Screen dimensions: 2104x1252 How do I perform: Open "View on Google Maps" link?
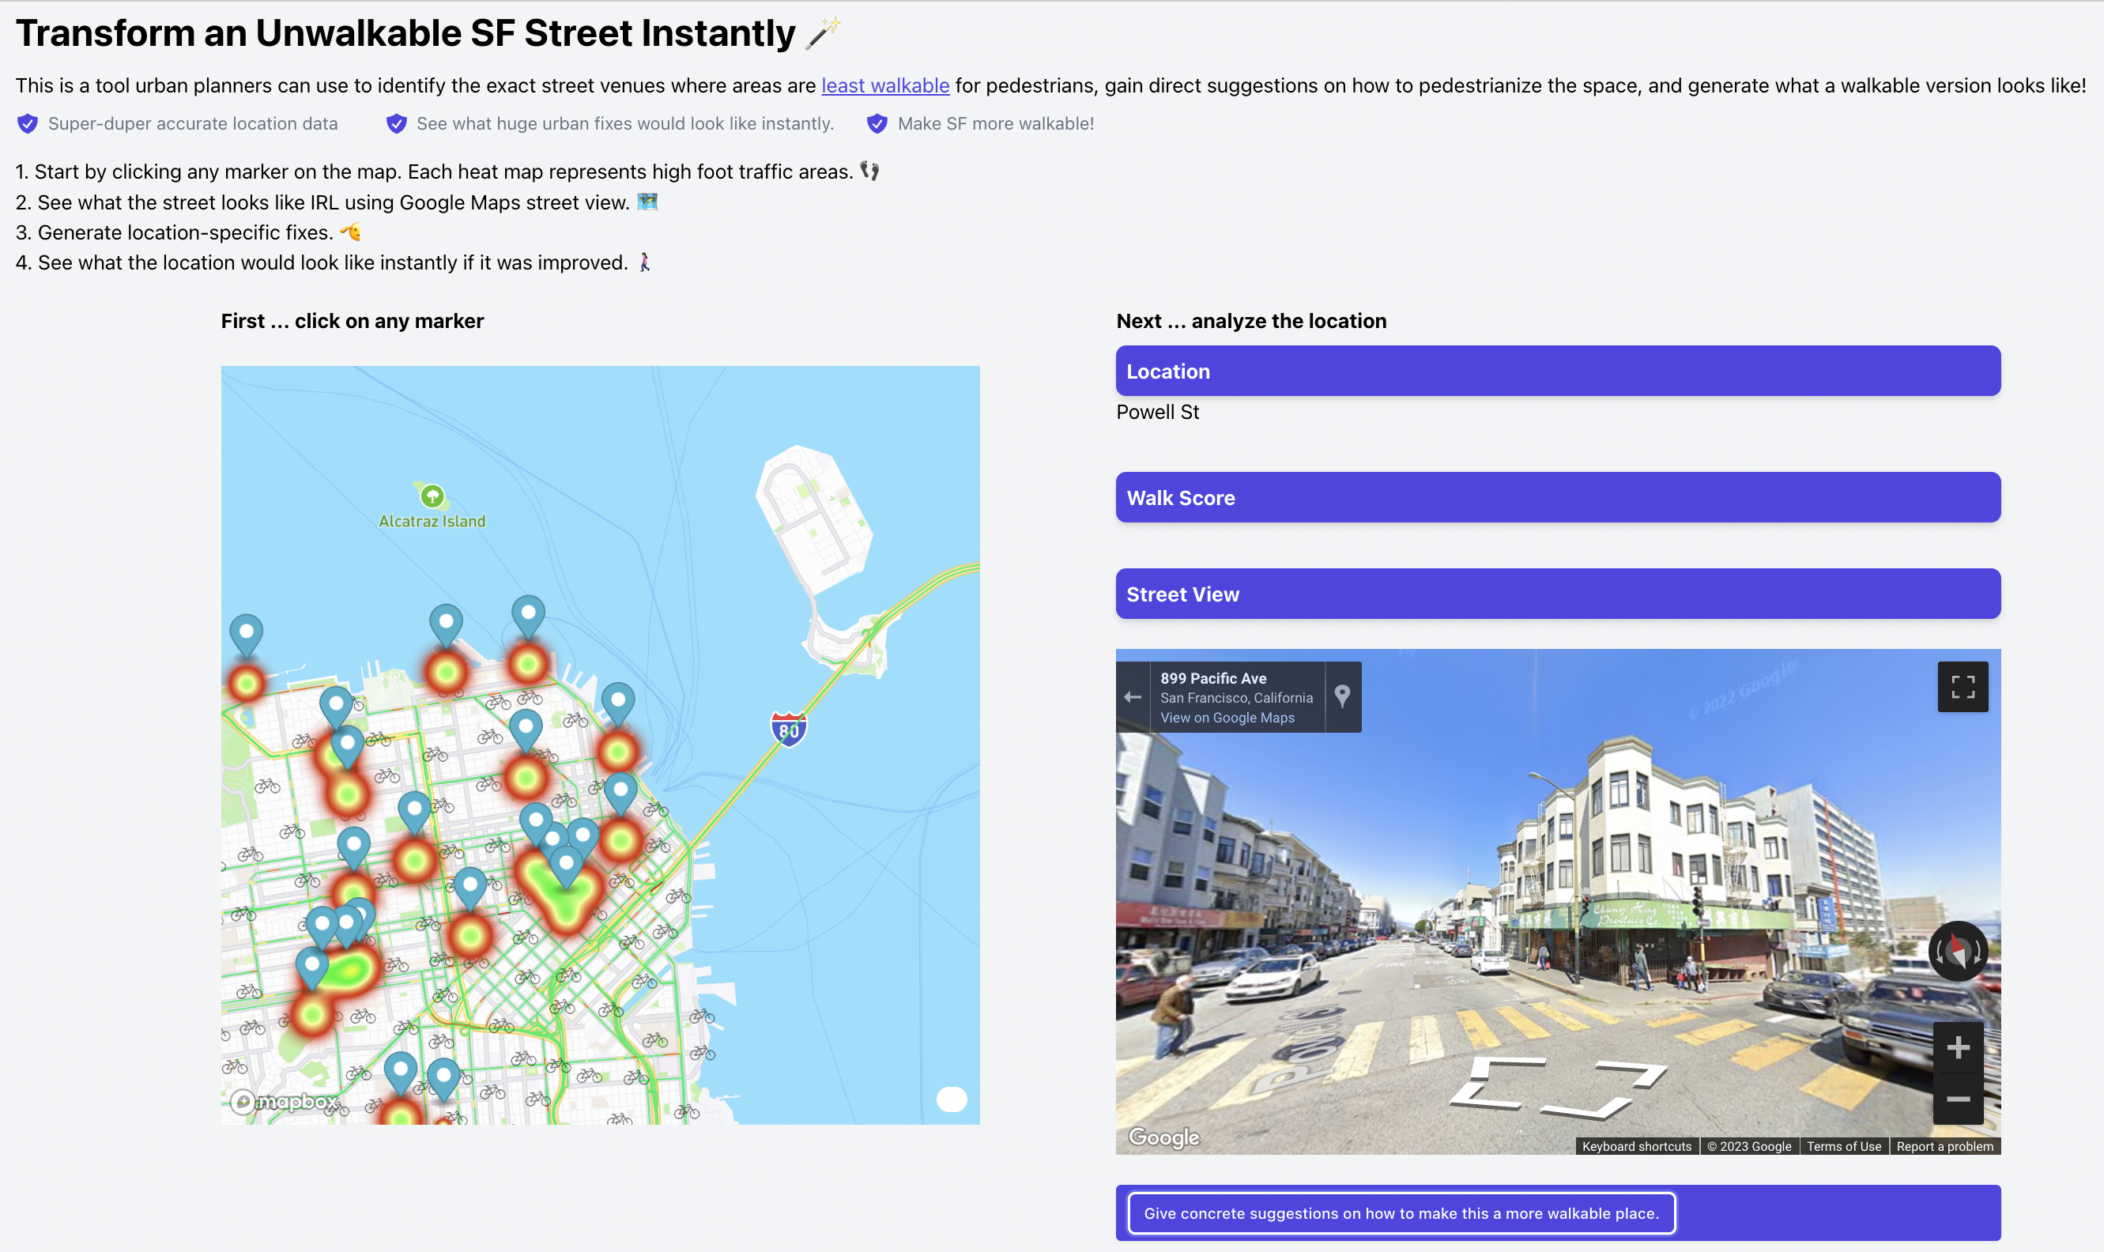[x=1227, y=718]
